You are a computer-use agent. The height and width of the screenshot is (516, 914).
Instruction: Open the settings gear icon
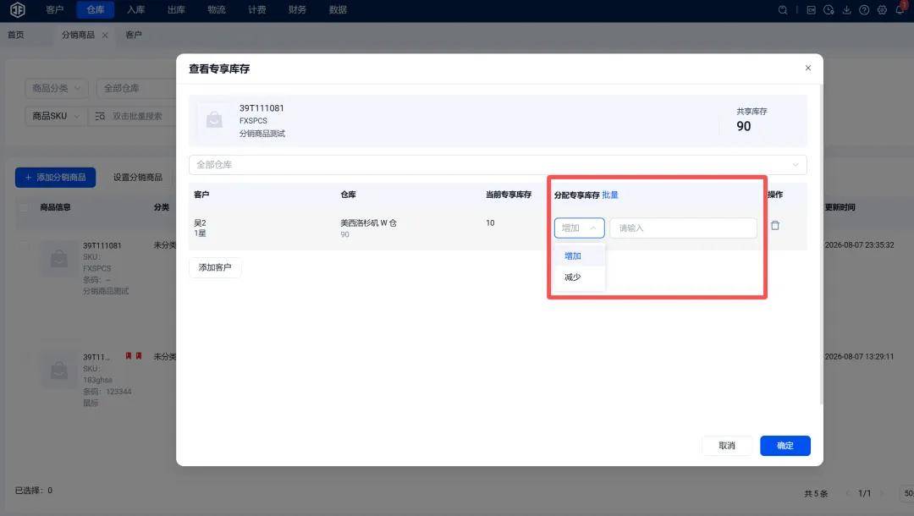pos(882,10)
